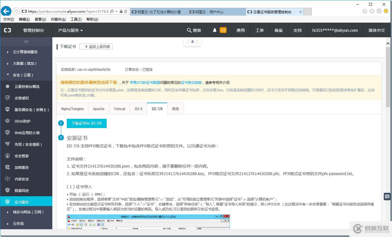Click the 加密服务 sidebar icon
Viewport: 392px width, 237px height.
8,167
